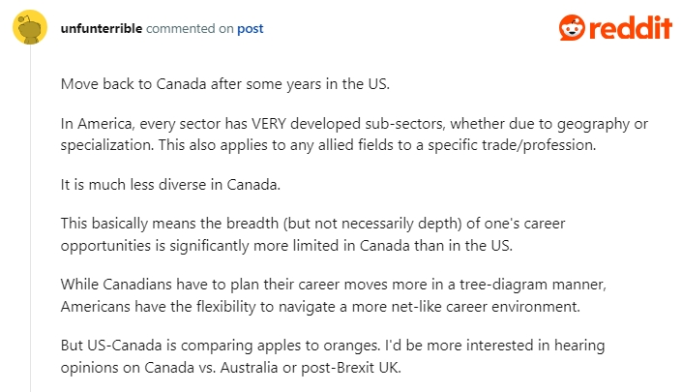
Task: Click the line ending 'post-Brexit UK.'
Action: pyautogui.click(x=230, y=368)
